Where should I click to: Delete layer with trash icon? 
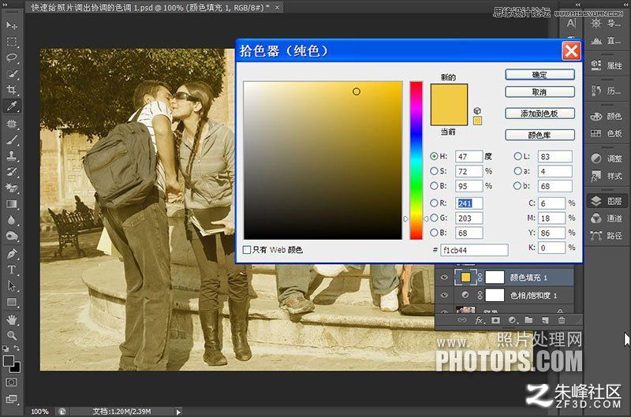[562, 320]
